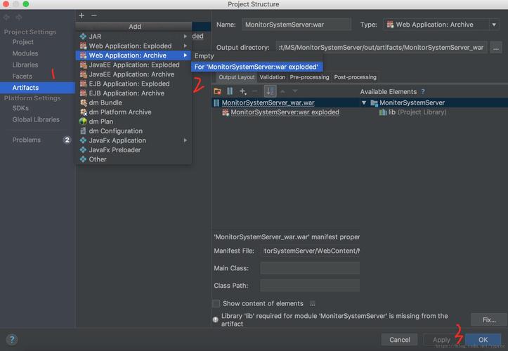The height and width of the screenshot is (351, 508).
Task: Select EJB Application: Archive
Action: 133,93
